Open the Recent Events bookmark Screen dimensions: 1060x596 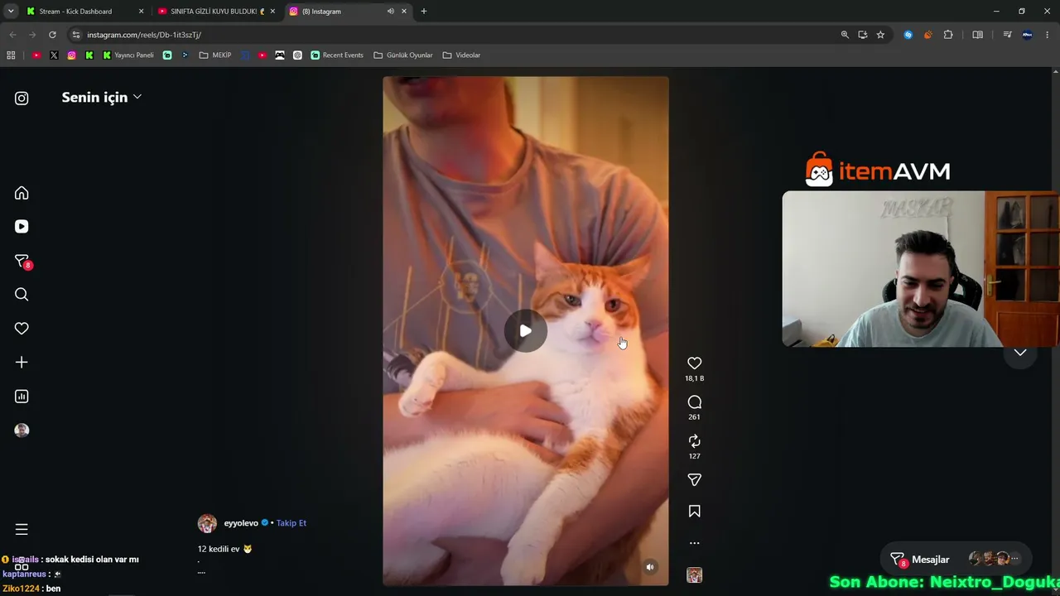(337, 55)
